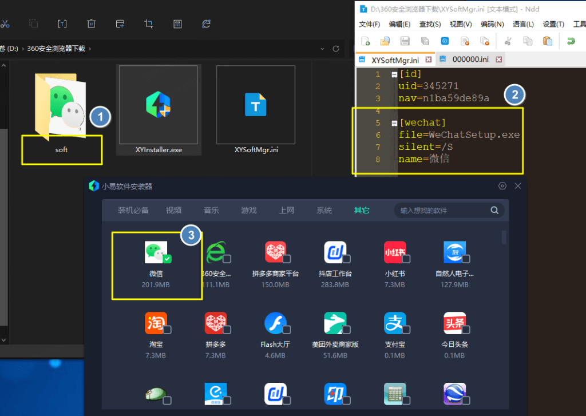Click the green Undo arrow in Ndd toolbar
The image size is (586, 416).
tap(571, 41)
